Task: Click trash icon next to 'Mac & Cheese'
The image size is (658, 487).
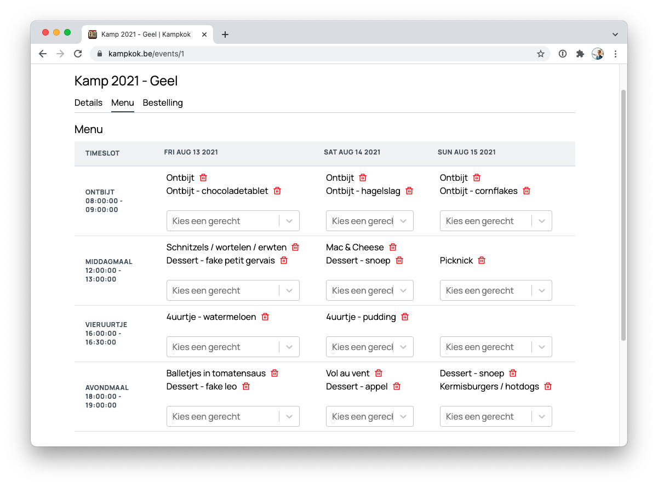Action: pos(393,248)
